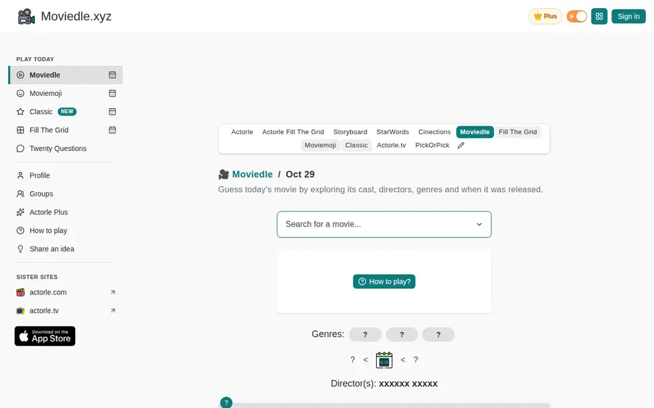Click the Moviemoji smiley icon
The image size is (654, 408).
(20, 93)
